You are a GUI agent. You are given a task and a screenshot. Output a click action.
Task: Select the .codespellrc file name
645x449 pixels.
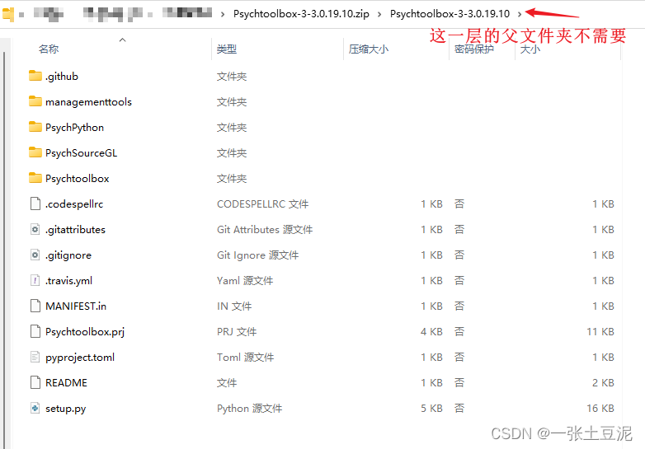(74, 204)
